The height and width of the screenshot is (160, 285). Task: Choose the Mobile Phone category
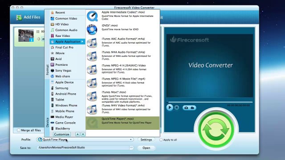click(67, 111)
